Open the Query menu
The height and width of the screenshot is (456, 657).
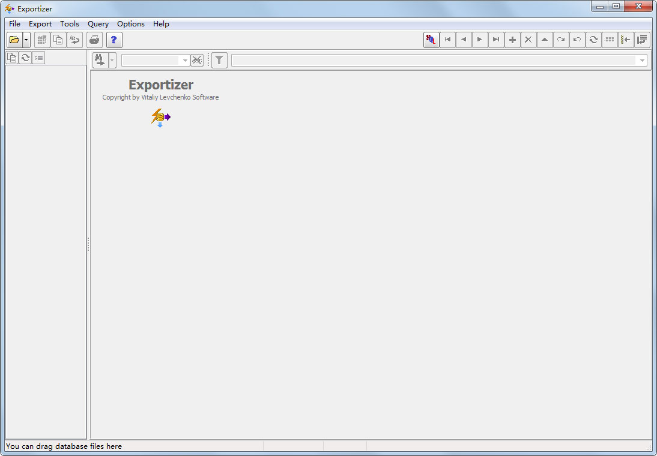(x=98, y=23)
